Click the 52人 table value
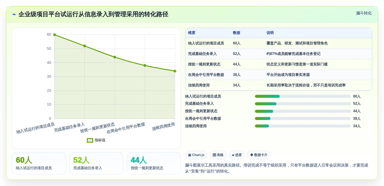 [237, 54]
